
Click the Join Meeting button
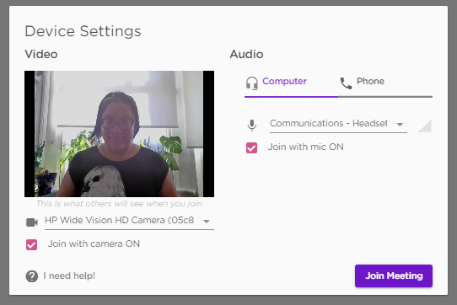[x=394, y=276]
